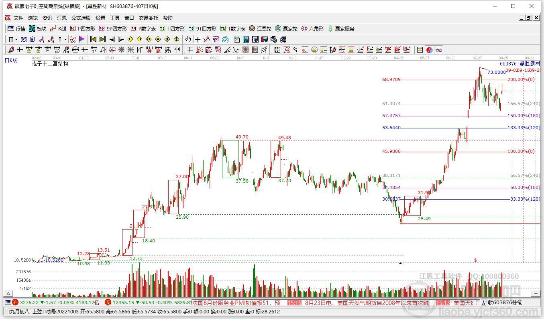The image size is (544, 319).
Task: Click the inner document restore button
Action: [528, 18]
